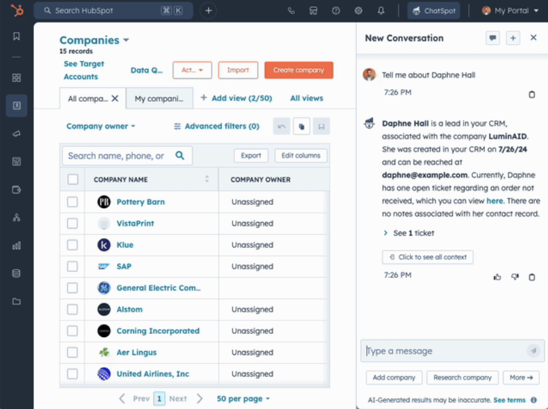Click thumbs up on ChatSpot response
The height and width of the screenshot is (409, 548).
pos(498,277)
